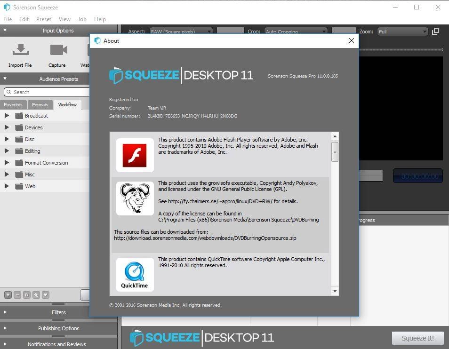
Task: Open the Help menu
Action: point(100,19)
